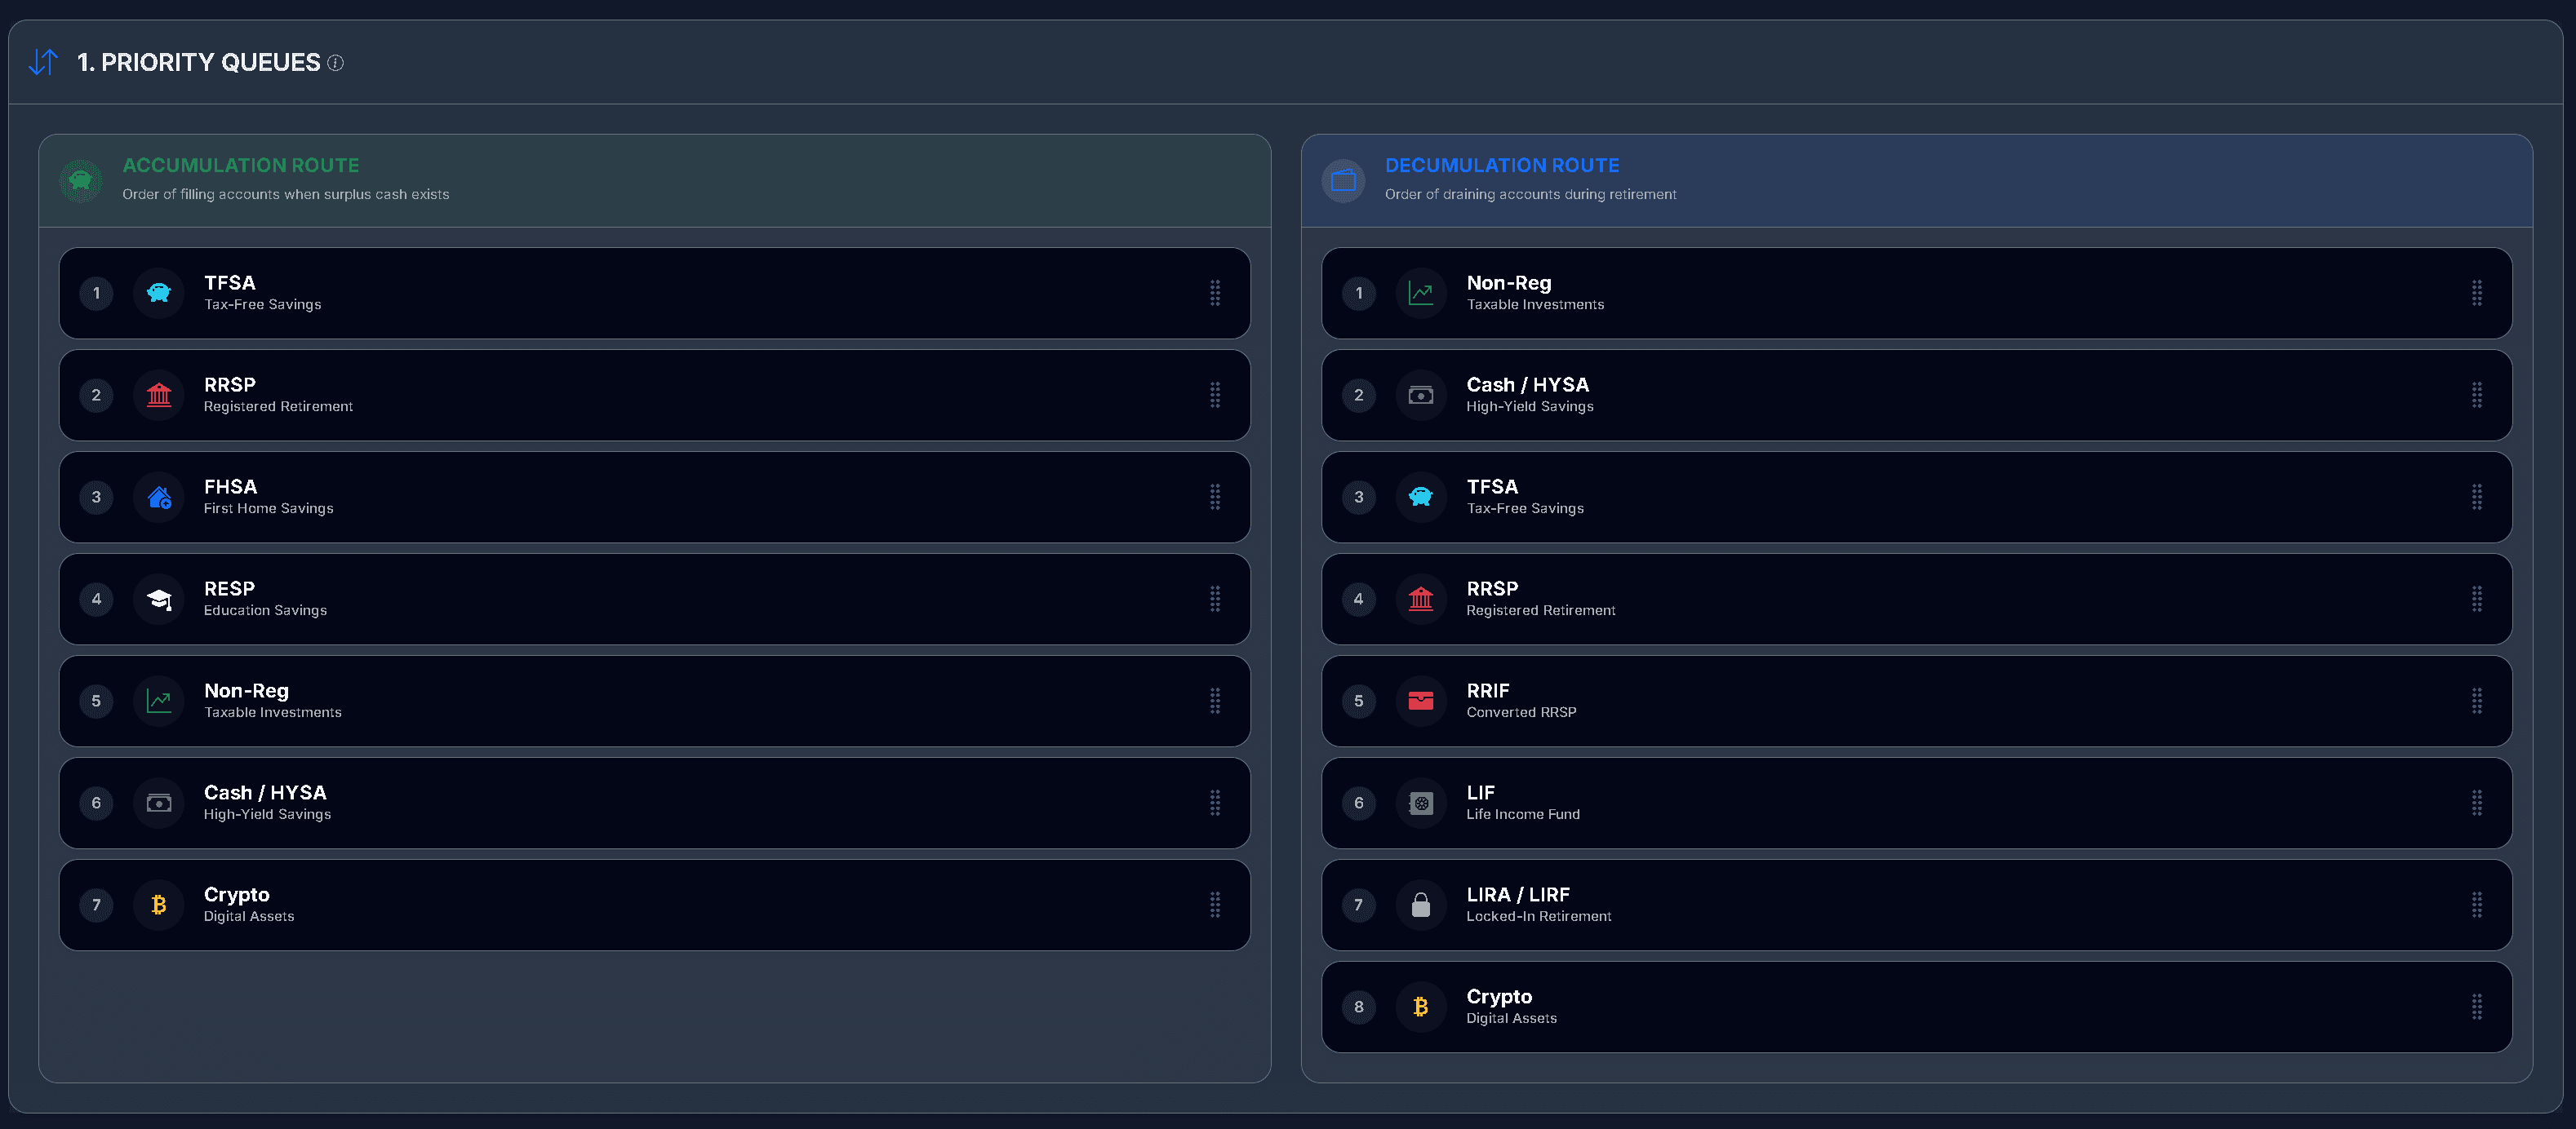Click the 'ACCUMULATION ROUTE' heading
The height and width of the screenshot is (1129, 2576).
tap(241, 165)
